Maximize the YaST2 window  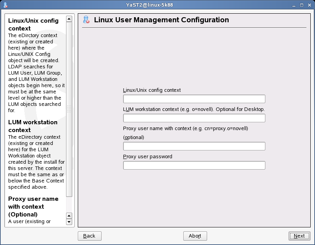coord(302,5)
